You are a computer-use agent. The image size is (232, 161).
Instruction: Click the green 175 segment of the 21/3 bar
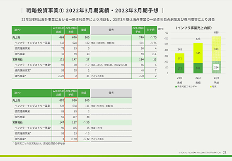[180, 68]
